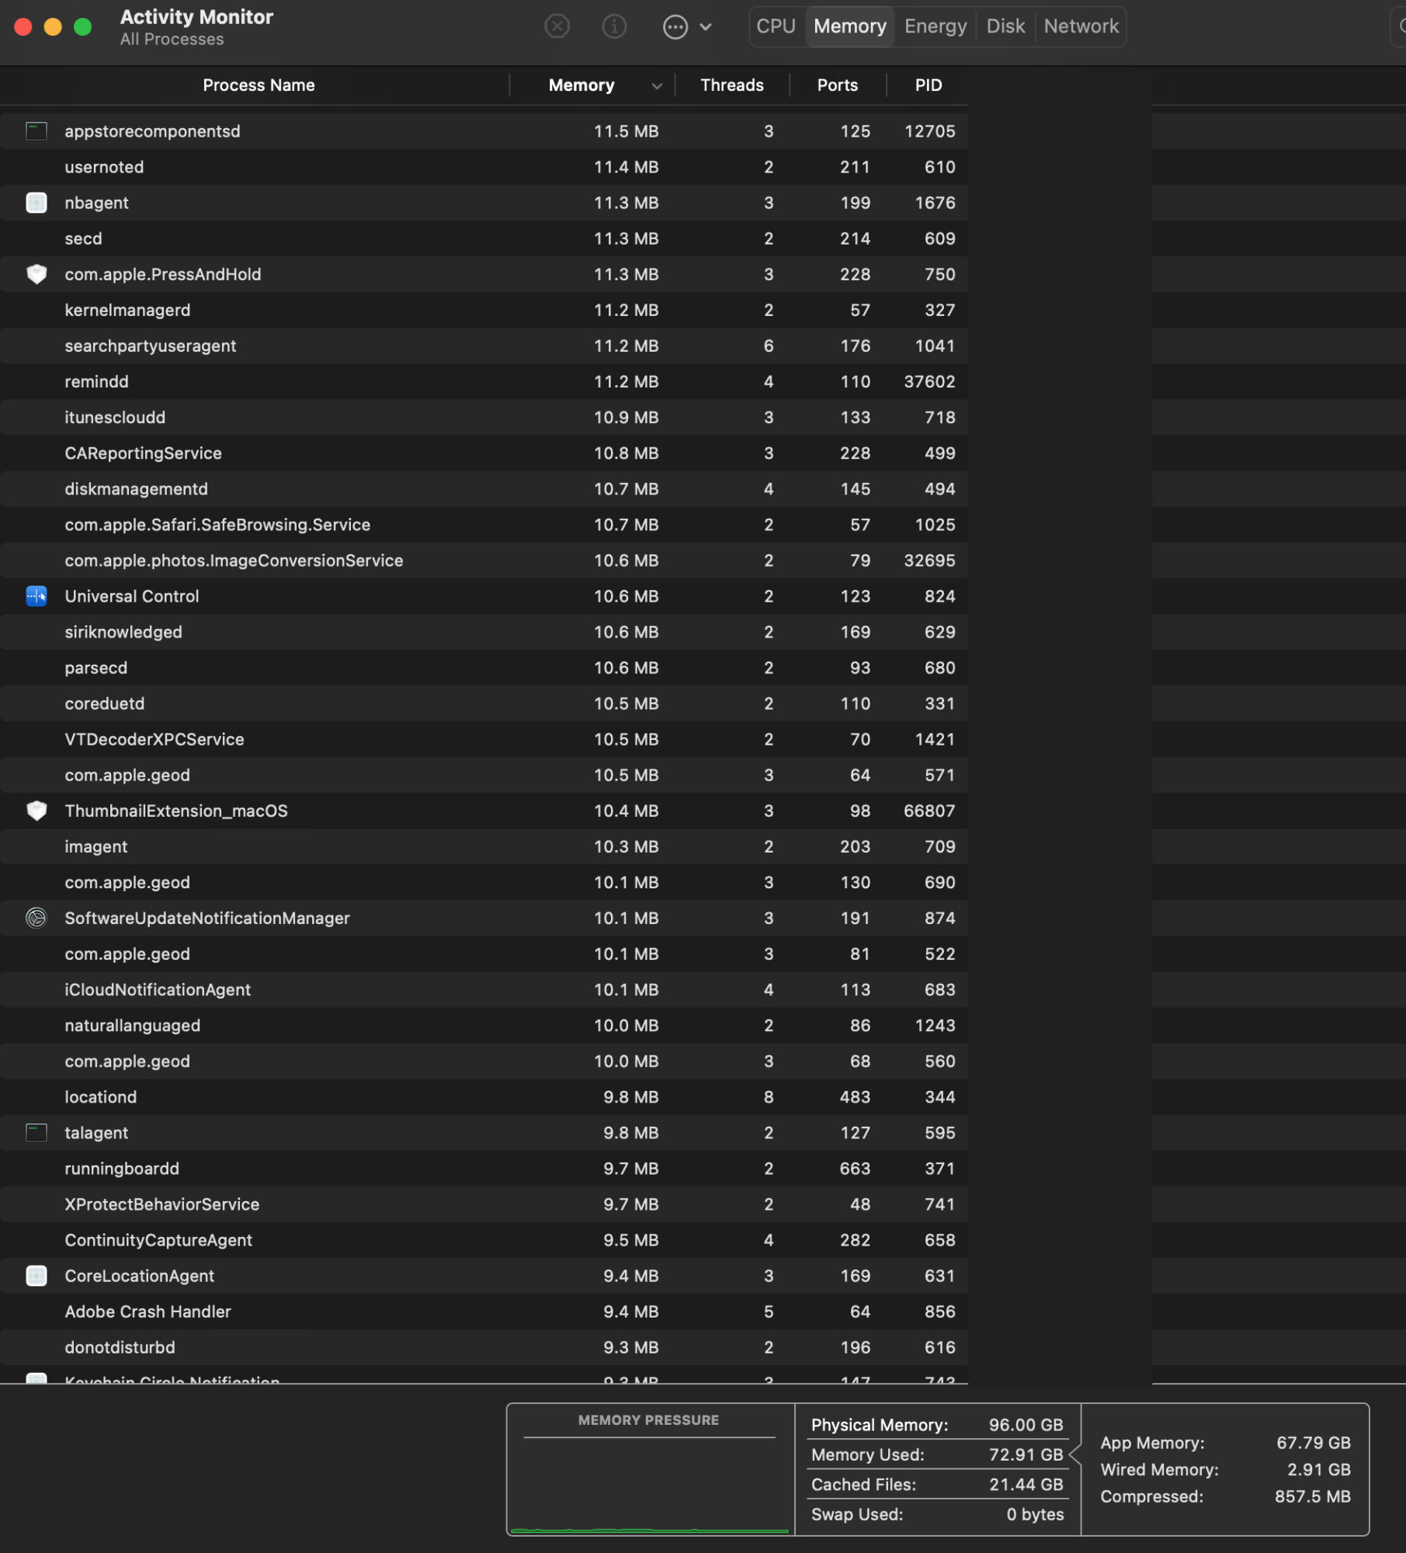Select the ContinuityCaptureAgent process

click(484, 1240)
